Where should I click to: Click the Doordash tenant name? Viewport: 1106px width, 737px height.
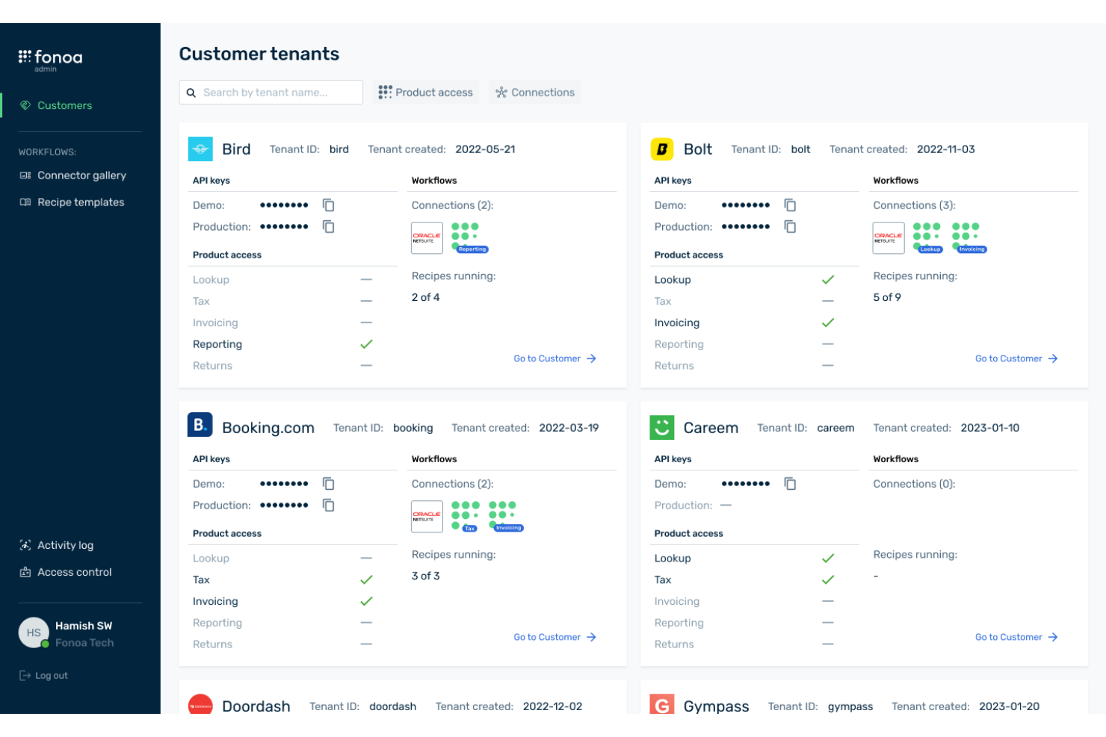point(256,706)
